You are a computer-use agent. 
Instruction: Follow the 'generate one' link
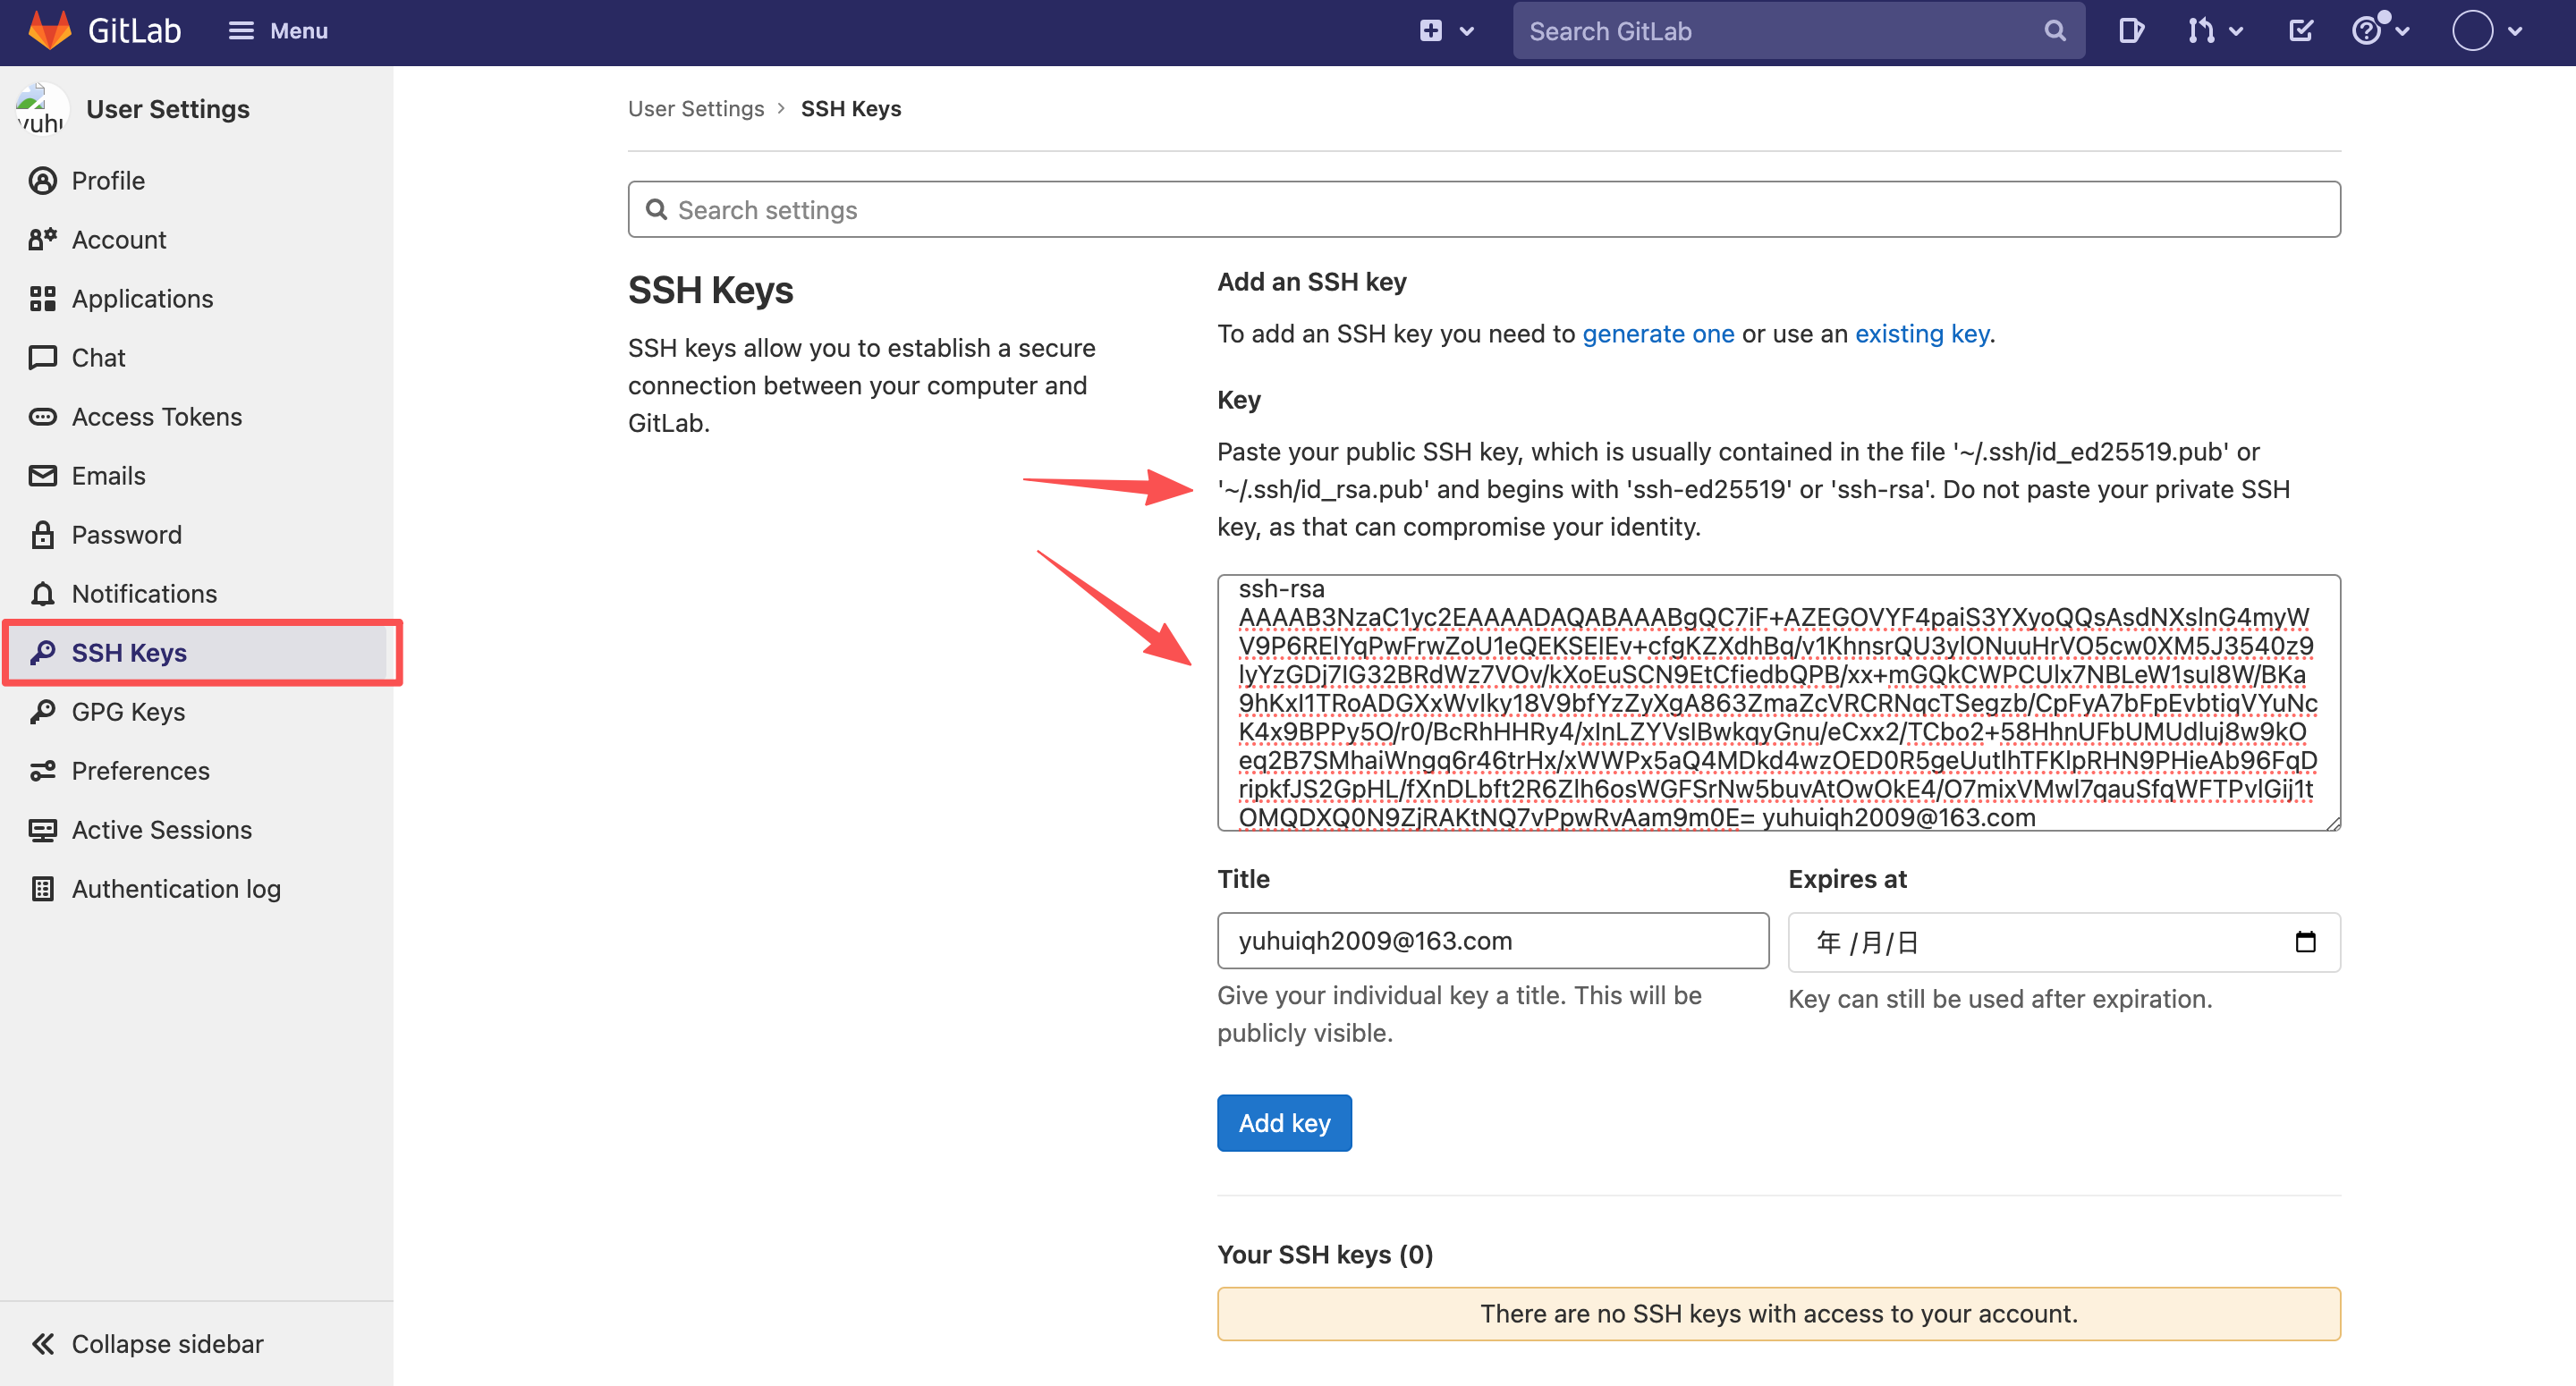(x=1657, y=334)
